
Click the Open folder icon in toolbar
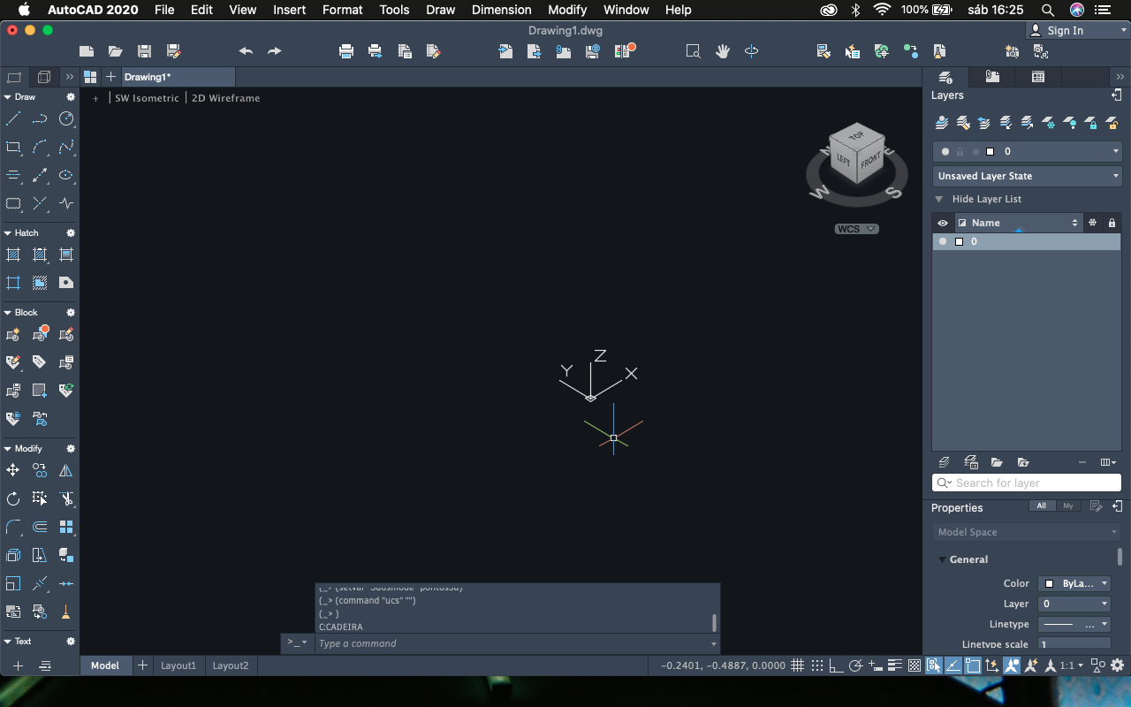(x=115, y=51)
